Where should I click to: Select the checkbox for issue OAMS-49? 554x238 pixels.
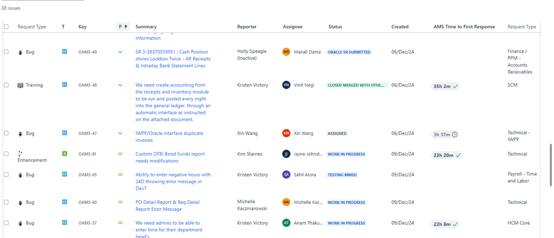[x=6, y=52]
